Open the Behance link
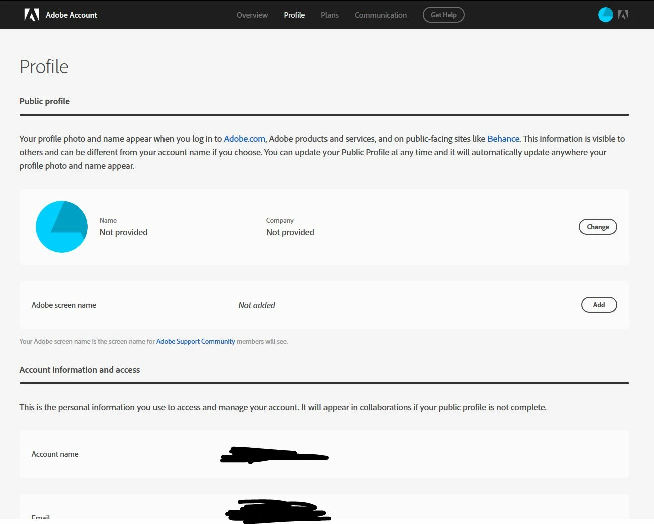654x524 pixels. click(x=503, y=139)
